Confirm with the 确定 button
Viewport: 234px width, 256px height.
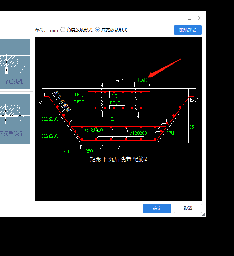pyautogui.click(x=157, y=208)
